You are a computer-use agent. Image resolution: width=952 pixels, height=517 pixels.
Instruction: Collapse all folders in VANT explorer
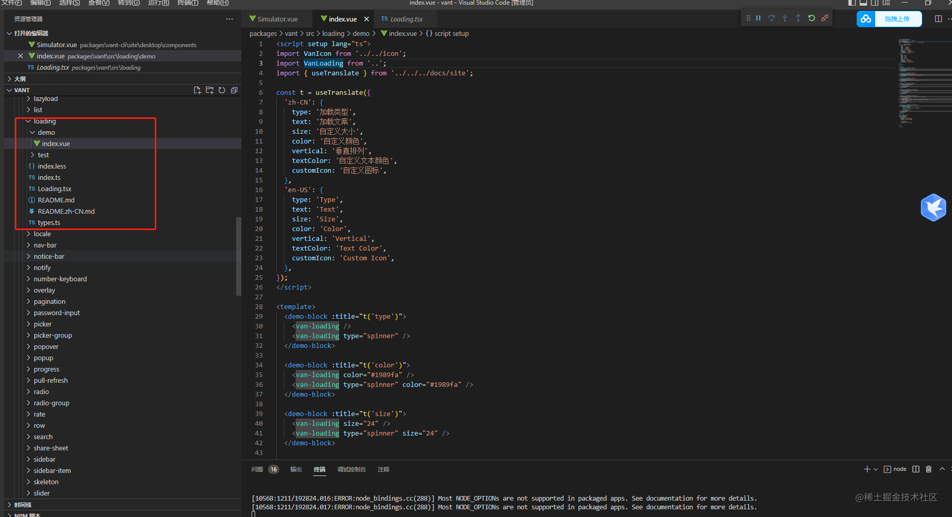coord(234,90)
